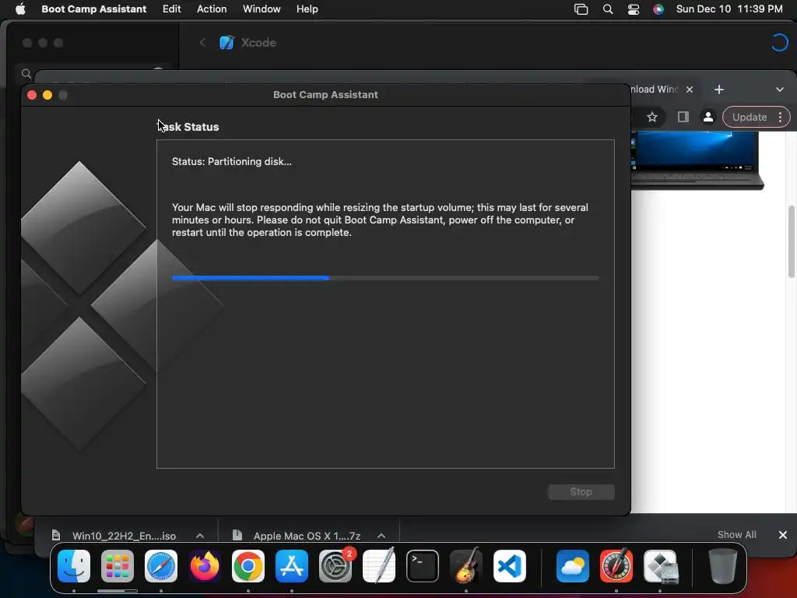The width and height of the screenshot is (797, 598).
Task: Open Visual Studio Code from the Dock
Action: click(509, 566)
